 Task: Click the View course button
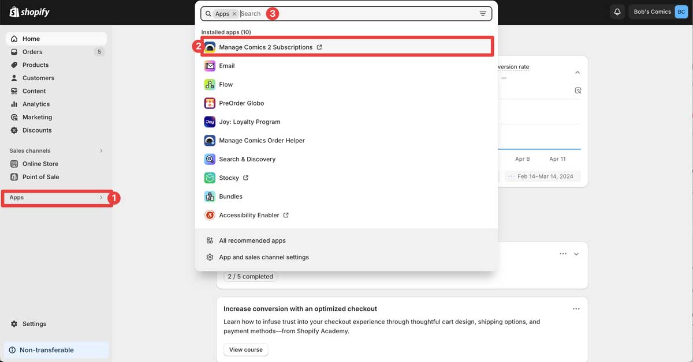pyautogui.click(x=246, y=350)
